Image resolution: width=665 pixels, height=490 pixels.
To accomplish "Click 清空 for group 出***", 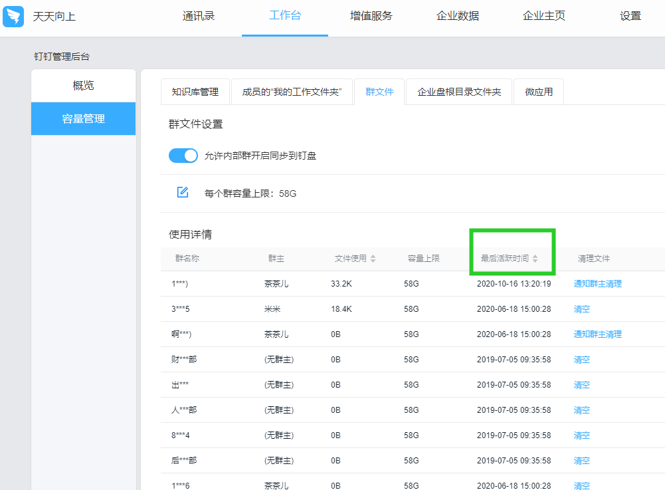I will pos(581,385).
